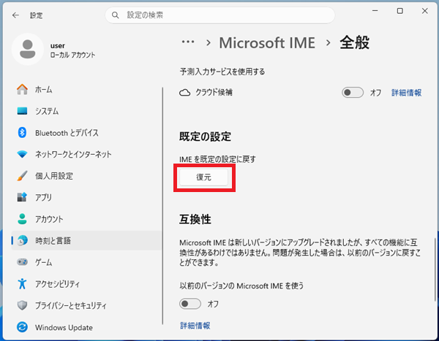439x341 pixels.
Task: Open the アプリ icon in sidebar
Action: (x=22, y=197)
